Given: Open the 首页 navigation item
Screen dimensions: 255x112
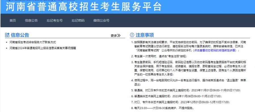Looking at the screenshot, I should [x=13, y=20].
